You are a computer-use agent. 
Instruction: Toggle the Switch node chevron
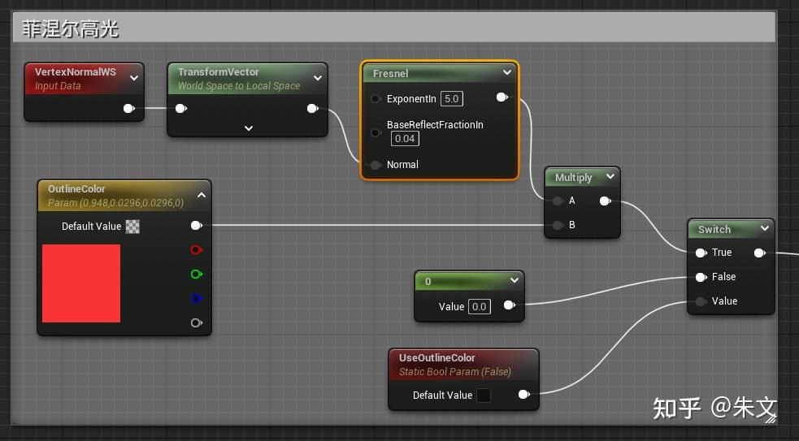click(765, 229)
